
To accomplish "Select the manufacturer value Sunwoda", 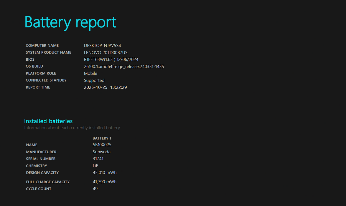I will (x=102, y=152).
